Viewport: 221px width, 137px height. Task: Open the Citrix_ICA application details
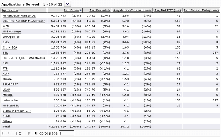10,47
